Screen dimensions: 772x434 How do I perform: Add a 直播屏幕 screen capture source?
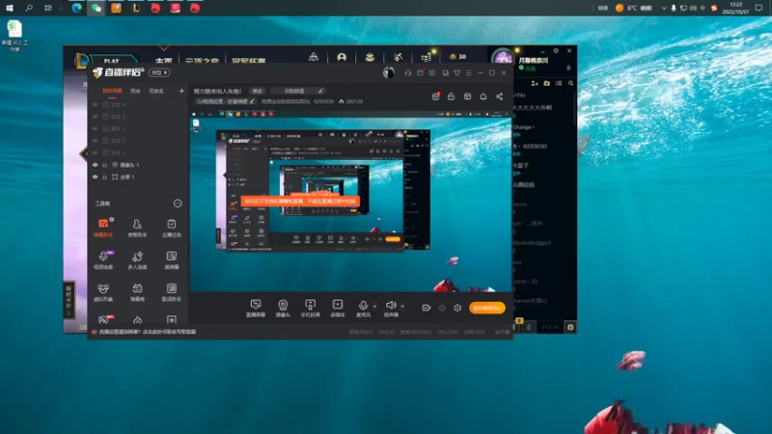tap(256, 308)
